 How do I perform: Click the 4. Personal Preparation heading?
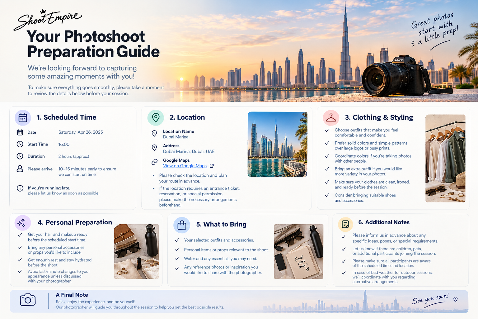click(x=75, y=222)
